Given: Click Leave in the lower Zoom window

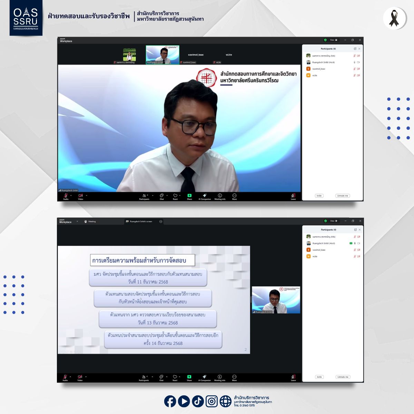Looking at the screenshot, I should pos(293,377).
